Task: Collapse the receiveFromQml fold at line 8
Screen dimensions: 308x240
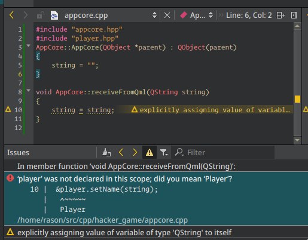Action: pos(29,91)
